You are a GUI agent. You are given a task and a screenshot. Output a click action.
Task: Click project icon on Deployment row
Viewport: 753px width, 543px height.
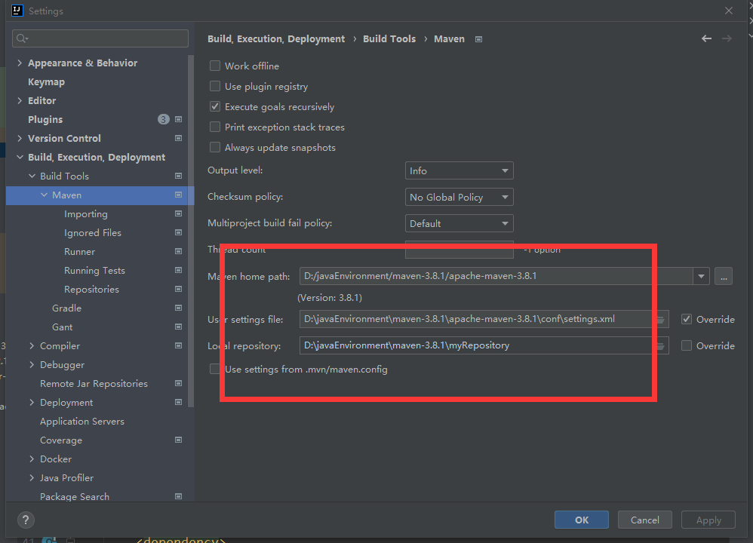pos(178,402)
